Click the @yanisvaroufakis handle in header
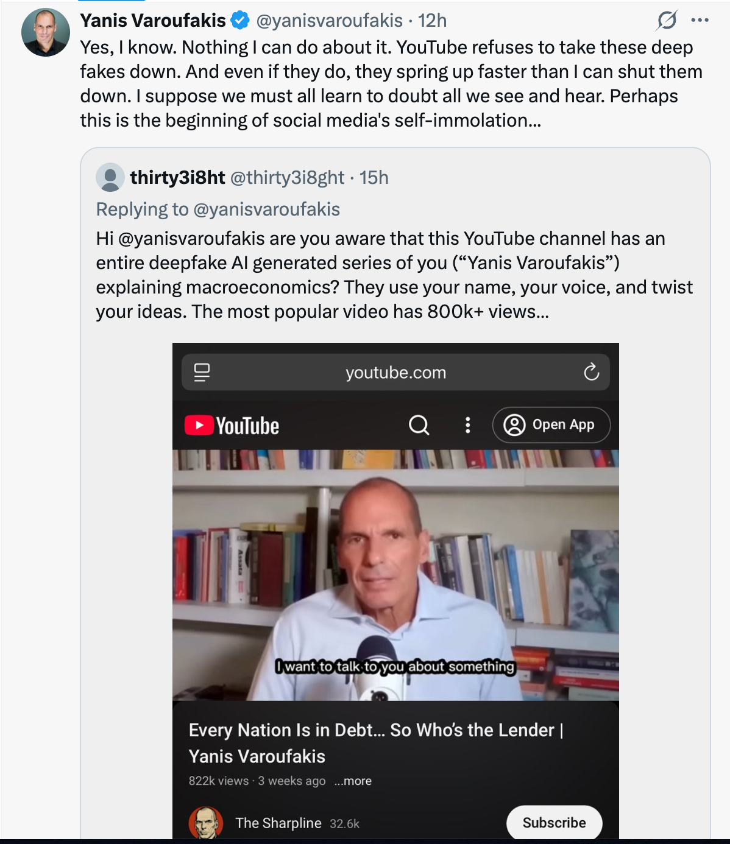The height and width of the screenshot is (844, 730). click(x=329, y=21)
